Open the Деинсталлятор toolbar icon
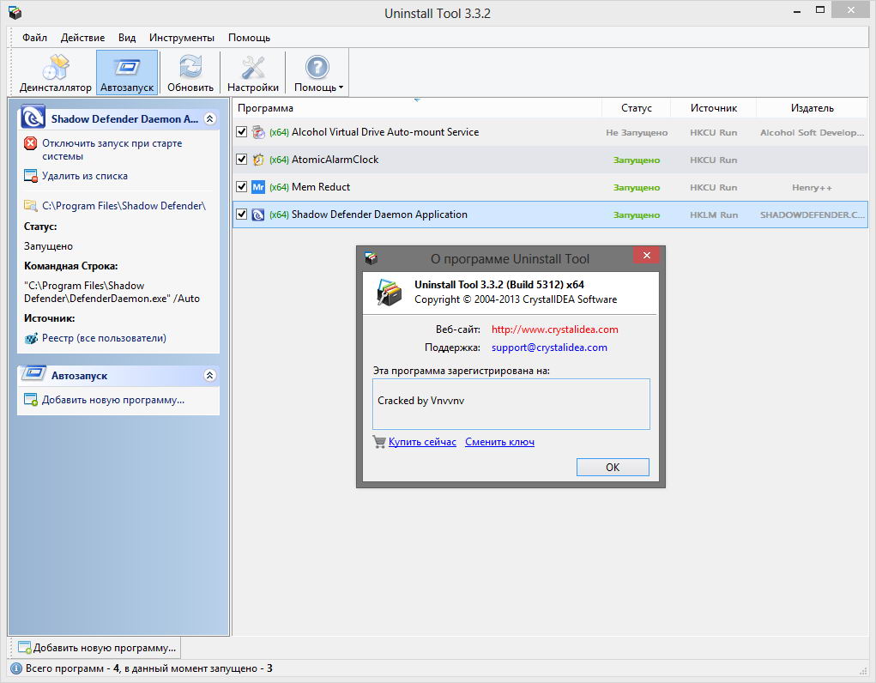Image resolution: width=876 pixels, height=683 pixels. [x=56, y=68]
